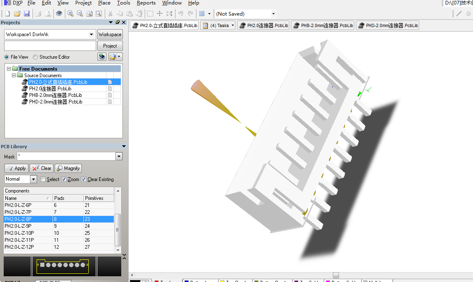Close the component preview pane with the X
Image resolution: width=473 pixels, height=282 pixels.
point(124,257)
